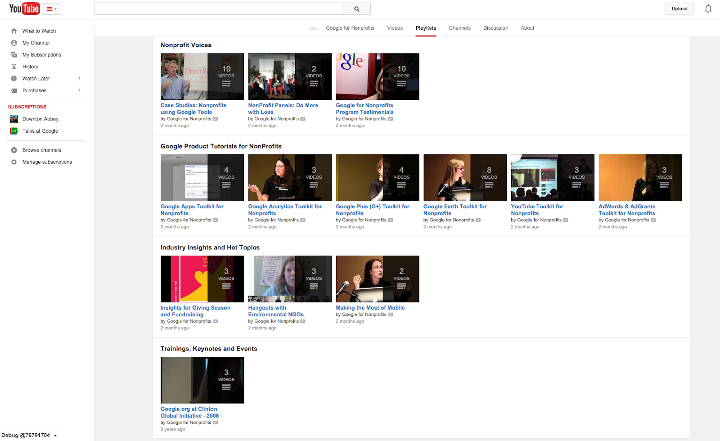Click the Manage subscriptions gear icon

pos(14,162)
